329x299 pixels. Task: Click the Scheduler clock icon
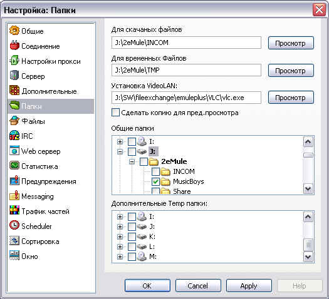pos(14,226)
